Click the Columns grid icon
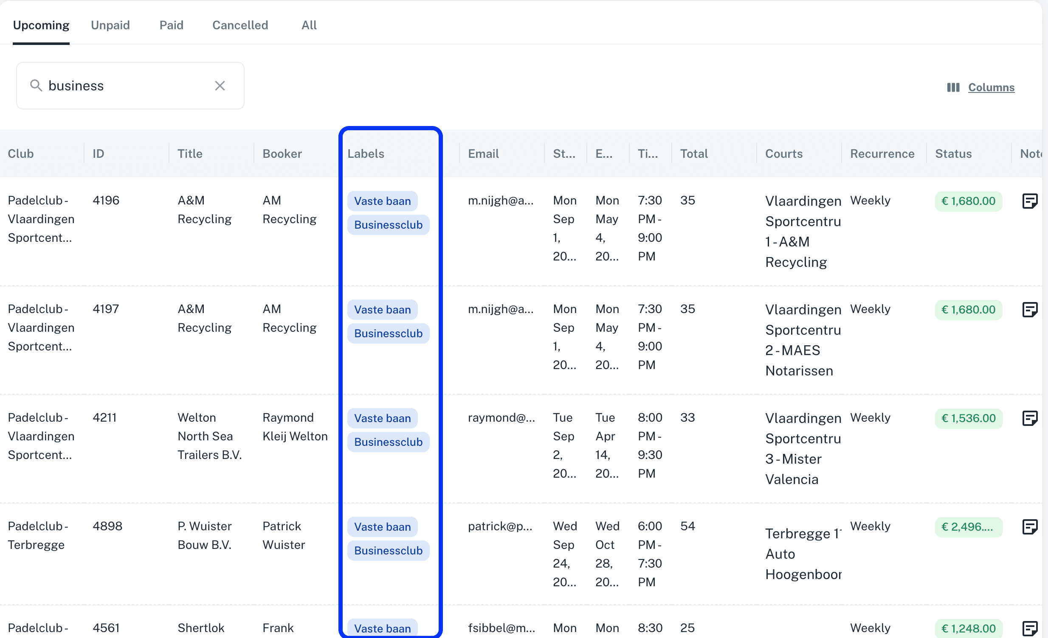Image resolution: width=1048 pixels, height=638 pixels. (x=953, y=87)
